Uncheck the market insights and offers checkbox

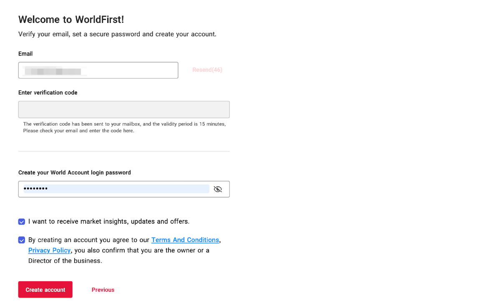pyautogui.click(x=22, y=222)
